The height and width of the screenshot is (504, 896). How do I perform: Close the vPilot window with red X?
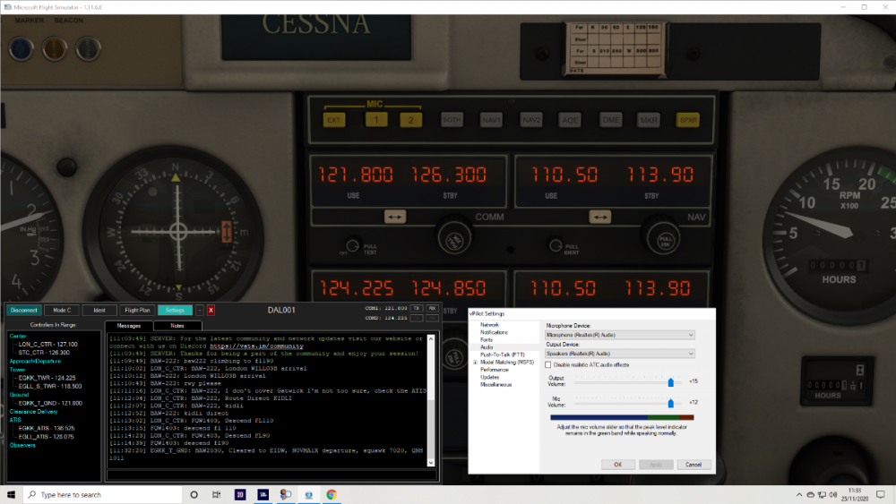coord(211,310)
